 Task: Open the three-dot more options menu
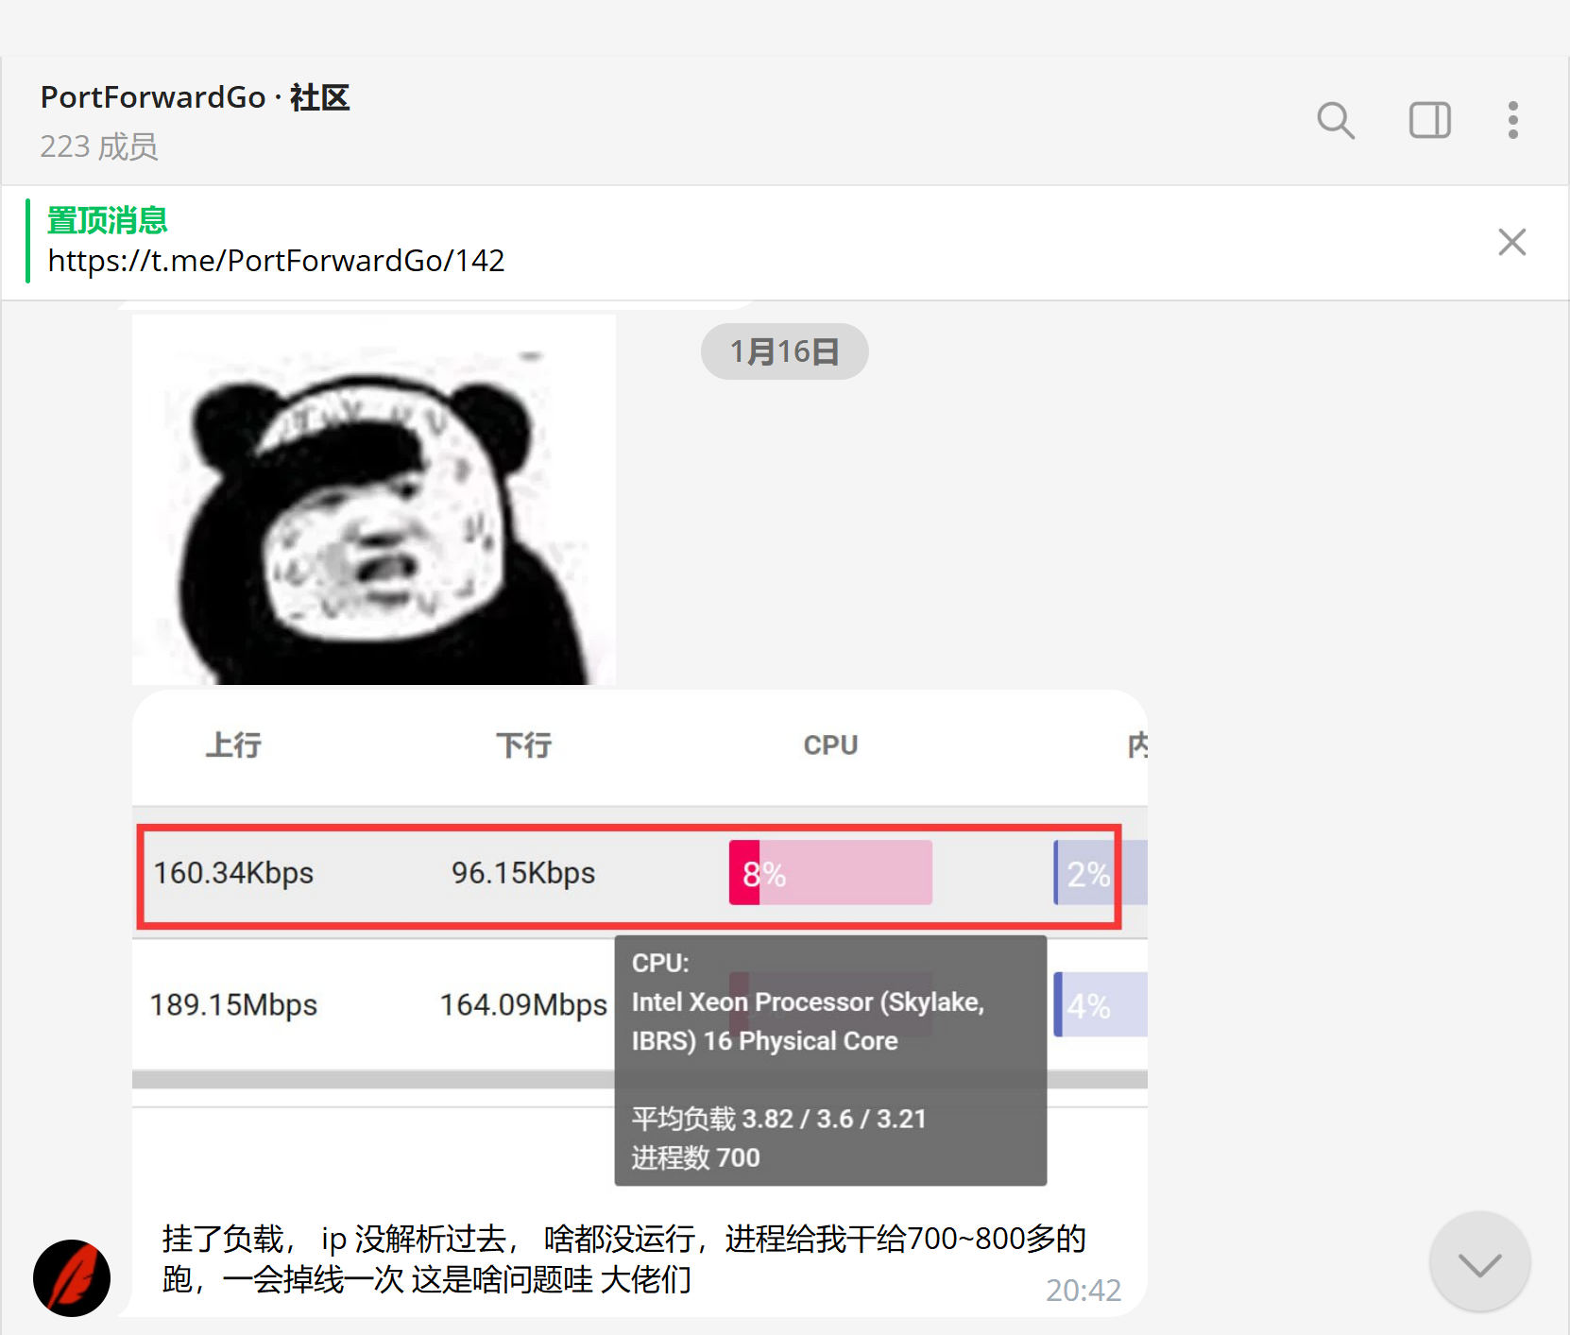pos(1512,121)
